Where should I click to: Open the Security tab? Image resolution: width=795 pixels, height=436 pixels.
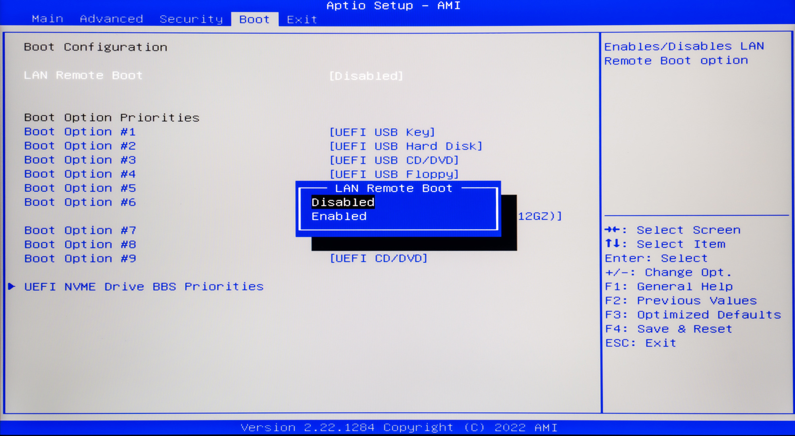(x=191, y=19)
